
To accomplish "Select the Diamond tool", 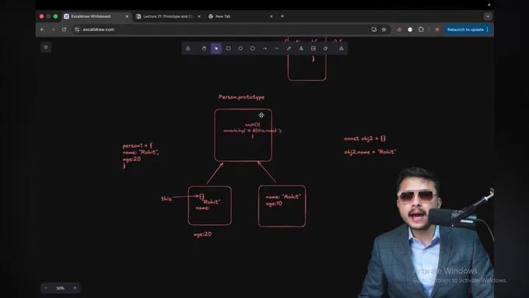I will (240, 48).
